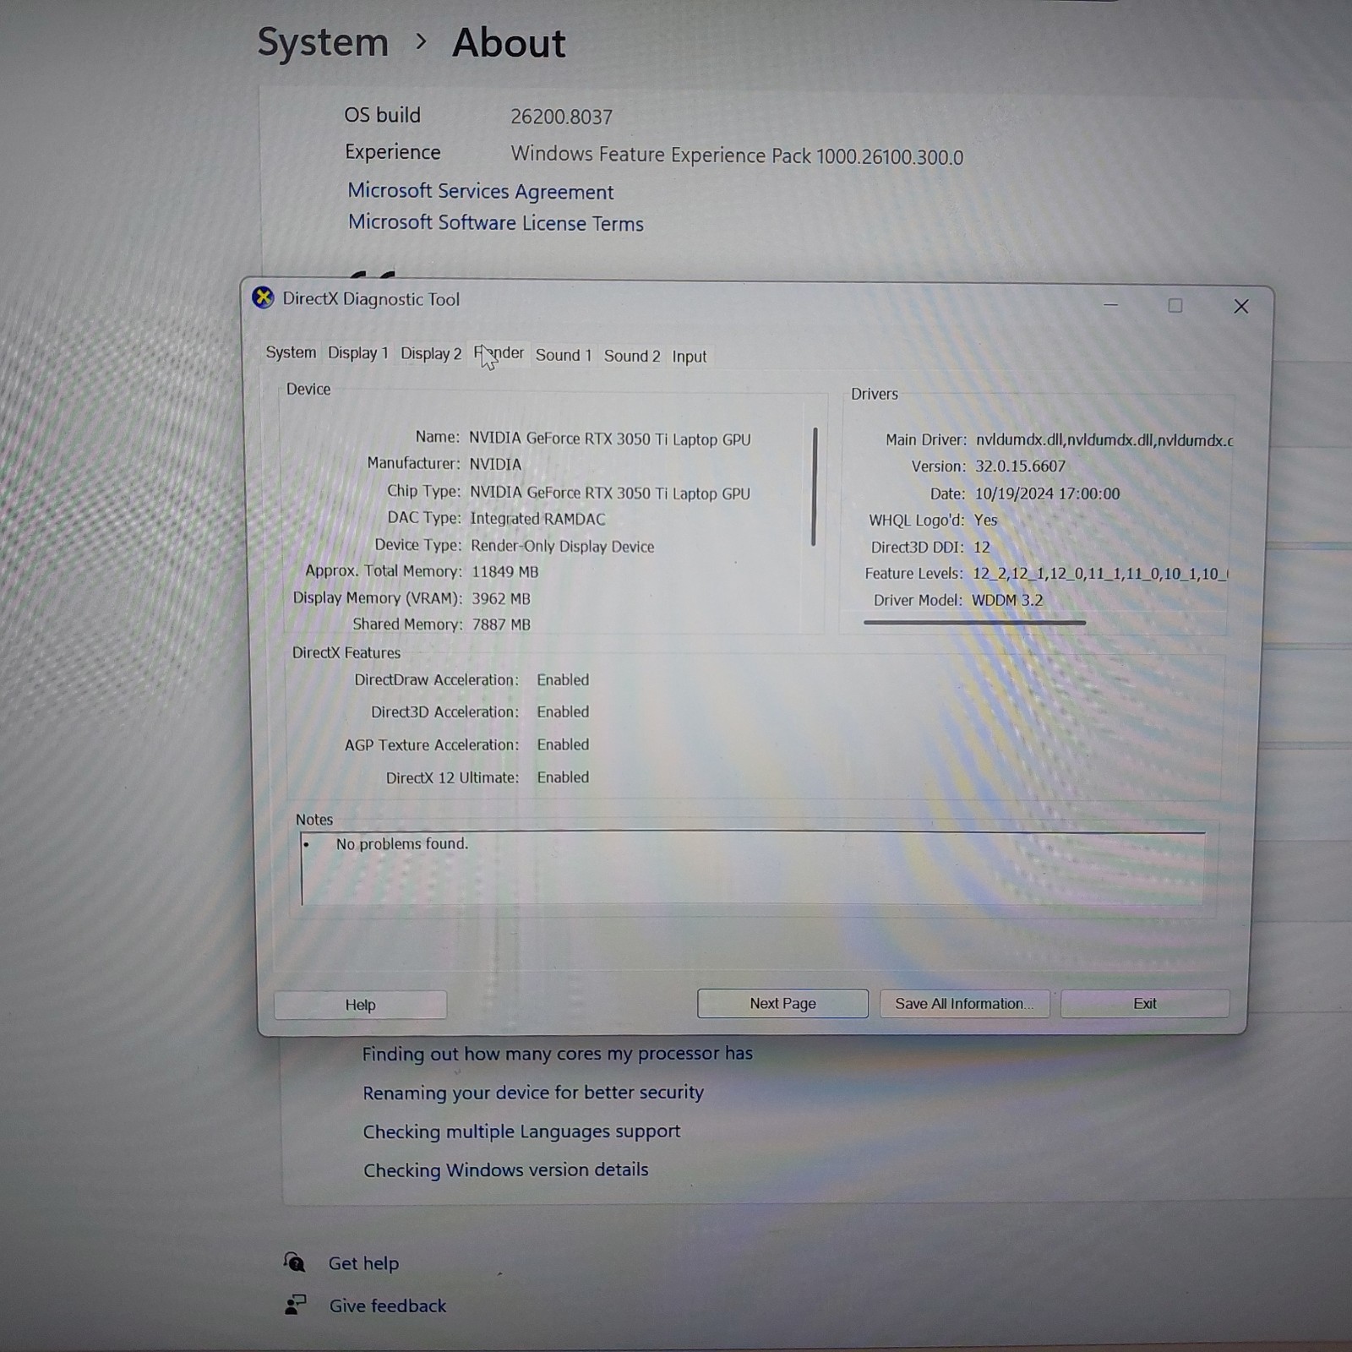Open Microsoft Software License Terms link
Viewport: 1352px width, 1352px height.
pos(496,223)
